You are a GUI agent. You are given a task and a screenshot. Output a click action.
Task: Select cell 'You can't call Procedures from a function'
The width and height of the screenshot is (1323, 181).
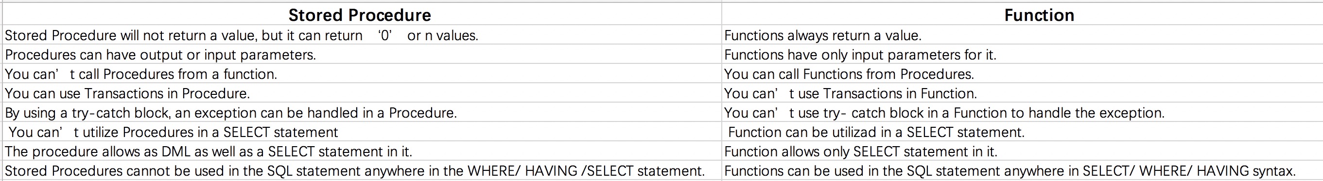362,74
